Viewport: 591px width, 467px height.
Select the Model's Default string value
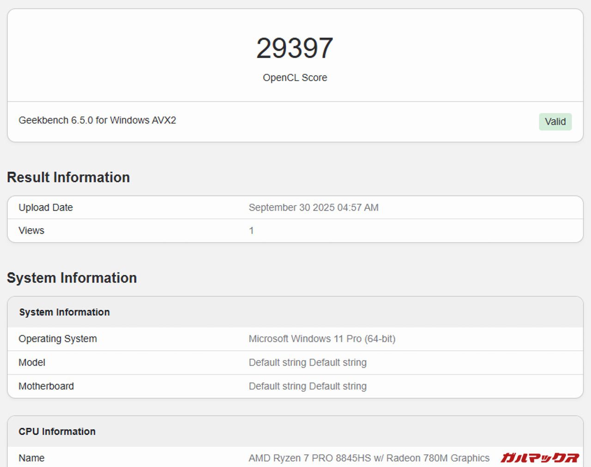pyautogui.click(x=308, y=362)
